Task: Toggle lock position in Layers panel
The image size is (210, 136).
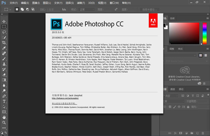Action: tap(179, 107)
